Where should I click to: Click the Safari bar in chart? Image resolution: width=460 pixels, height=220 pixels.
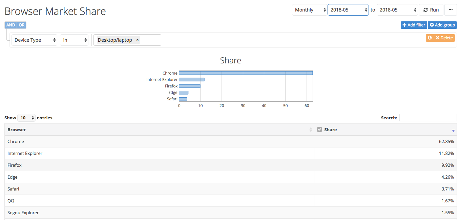(x=183, y=99)
